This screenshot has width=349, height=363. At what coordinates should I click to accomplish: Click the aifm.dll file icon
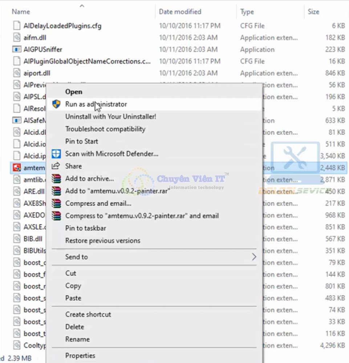(17, 37)
